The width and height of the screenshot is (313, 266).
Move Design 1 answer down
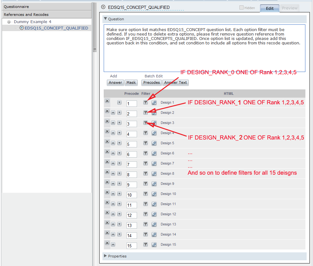[x=119, y=103]
